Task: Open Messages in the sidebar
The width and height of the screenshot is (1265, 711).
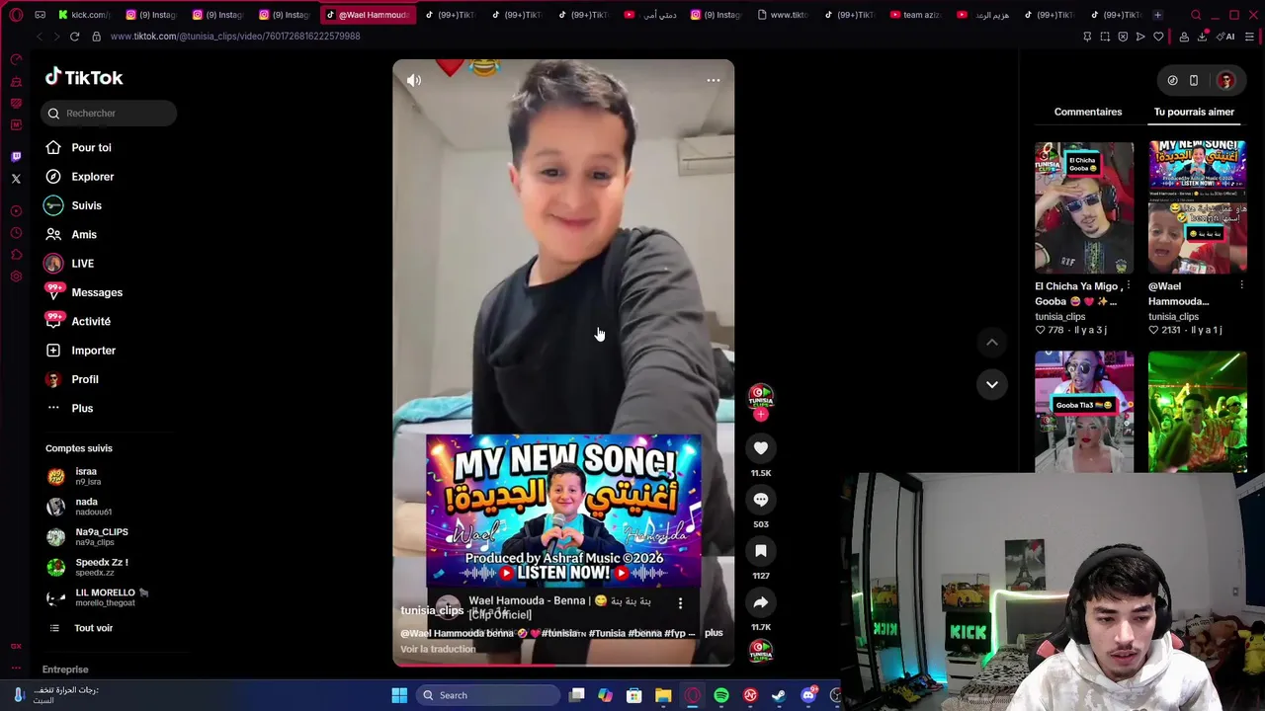Action: (x=96, y=292)
